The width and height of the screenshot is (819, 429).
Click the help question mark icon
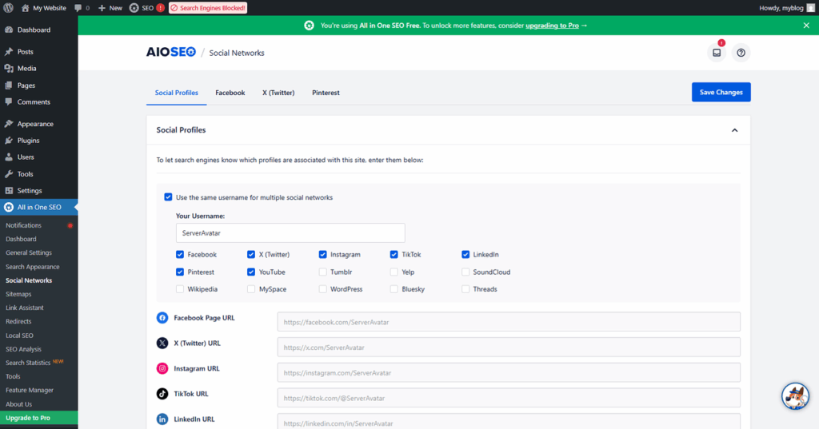741,53
